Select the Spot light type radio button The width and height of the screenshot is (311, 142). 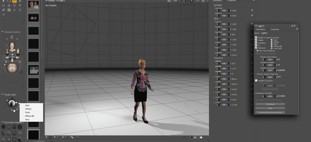tap(272, 40)
